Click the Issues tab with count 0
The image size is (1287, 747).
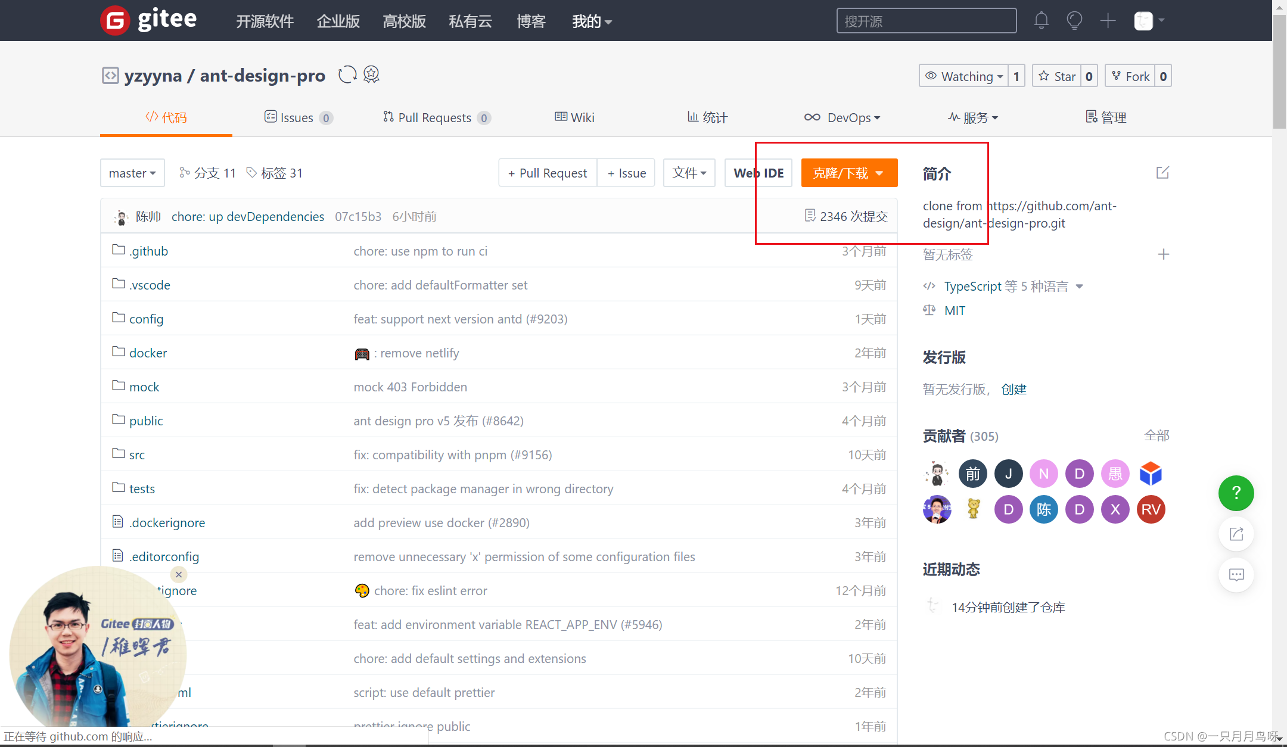tap(298, 117)
